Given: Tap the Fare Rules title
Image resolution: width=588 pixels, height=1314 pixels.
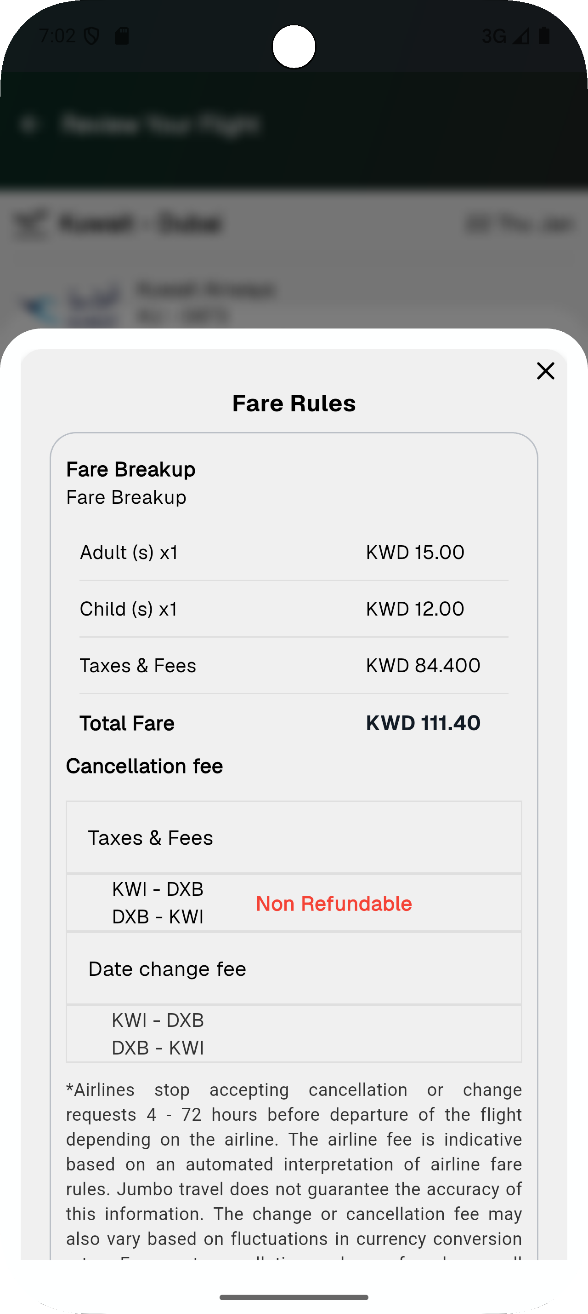Looking at the screenshot, I should pos(294,403).
